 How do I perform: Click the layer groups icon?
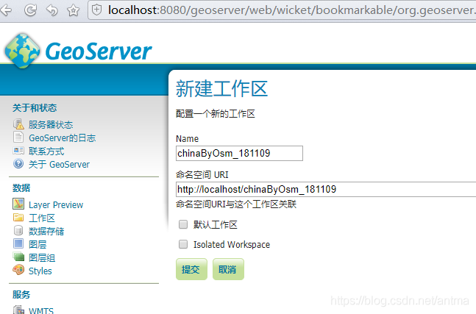point(18,257)
